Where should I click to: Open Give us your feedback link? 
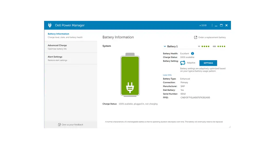point(72,124)
